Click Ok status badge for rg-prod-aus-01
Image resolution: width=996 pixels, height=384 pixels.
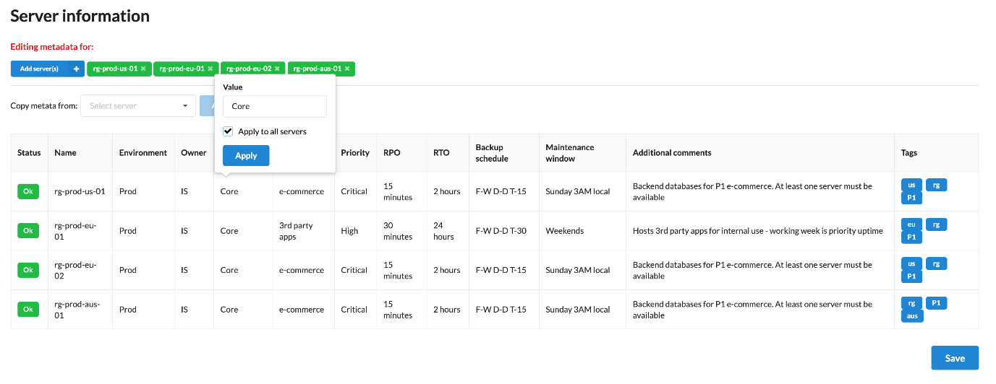point(29,309)
